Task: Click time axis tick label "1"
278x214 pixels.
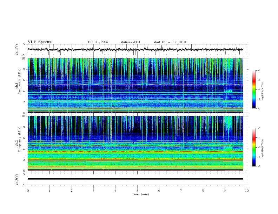Action: pyautogui.click(x=49, y=191)
